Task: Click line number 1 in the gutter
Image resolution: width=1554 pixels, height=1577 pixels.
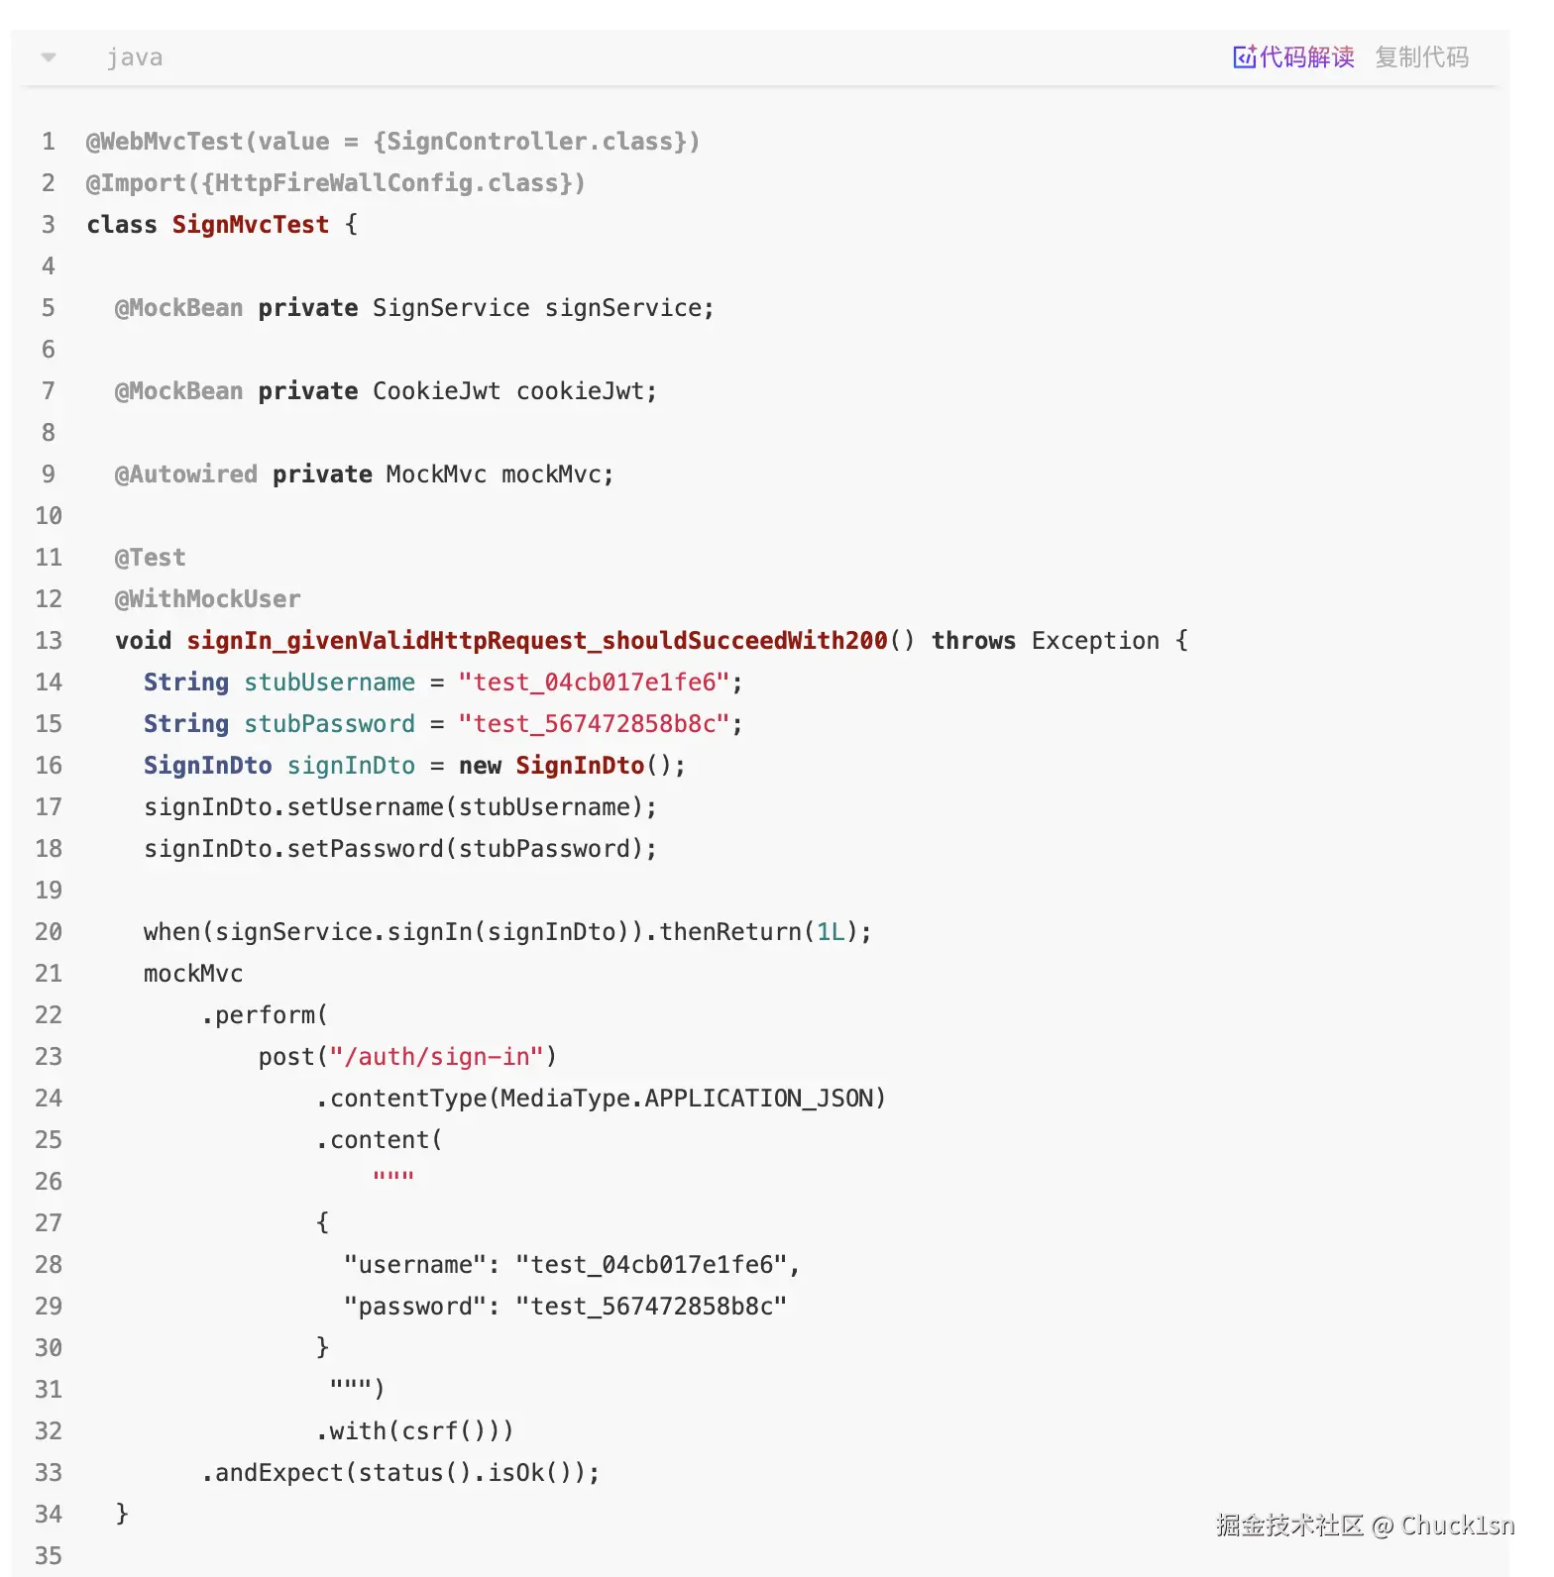Action: 48,142
